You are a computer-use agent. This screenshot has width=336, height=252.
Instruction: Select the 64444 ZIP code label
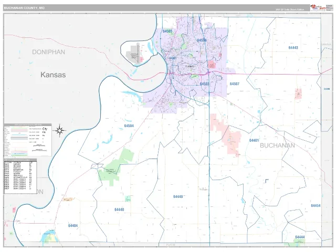point(300,237)
